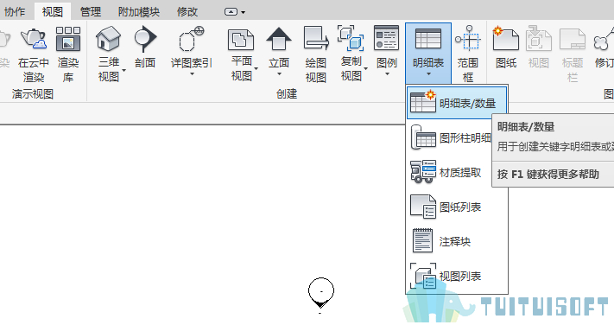Click the 三维视图 house icon

coord(109,38)
